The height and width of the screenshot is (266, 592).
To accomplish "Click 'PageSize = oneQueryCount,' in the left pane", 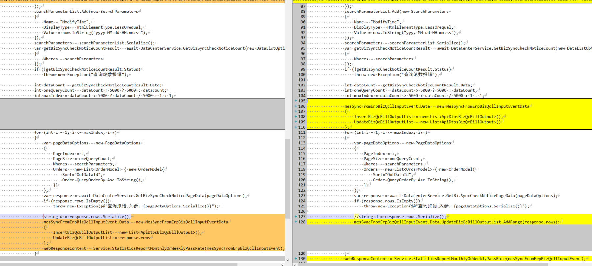I will [x=82, y=159].
